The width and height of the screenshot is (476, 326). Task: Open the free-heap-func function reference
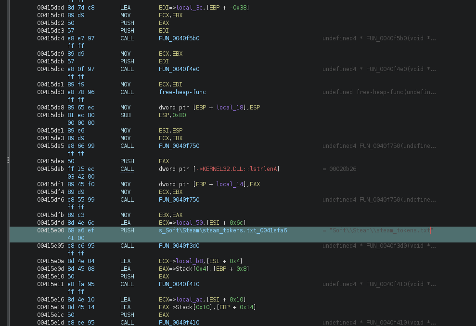(182, 92)
